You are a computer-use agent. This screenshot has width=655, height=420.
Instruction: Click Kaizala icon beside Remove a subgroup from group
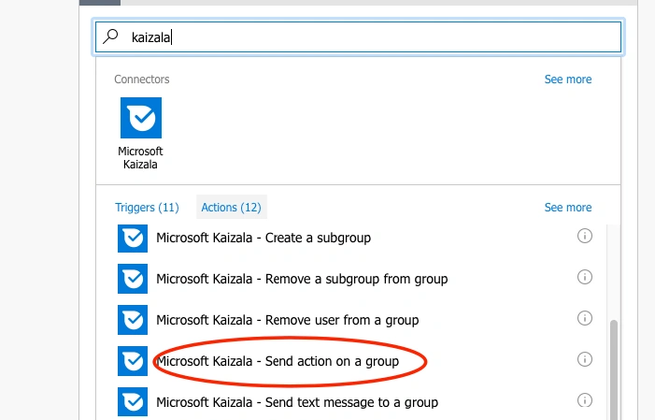pyautogui.click(x=133, y=279)
